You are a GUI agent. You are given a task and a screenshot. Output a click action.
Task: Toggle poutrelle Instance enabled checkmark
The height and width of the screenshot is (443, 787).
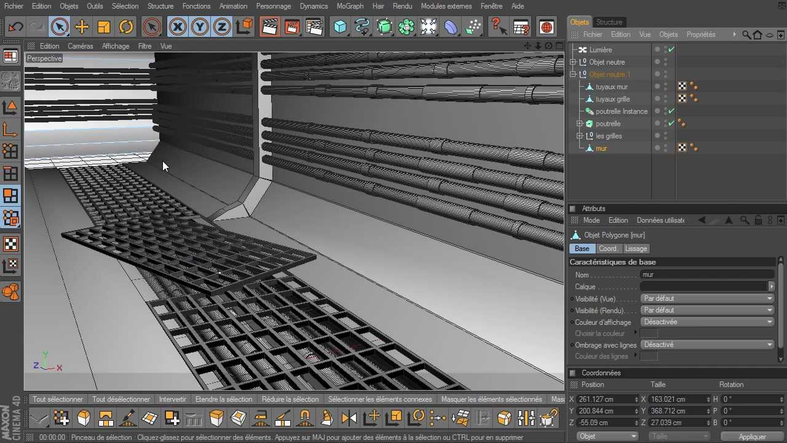click(671, 111)
